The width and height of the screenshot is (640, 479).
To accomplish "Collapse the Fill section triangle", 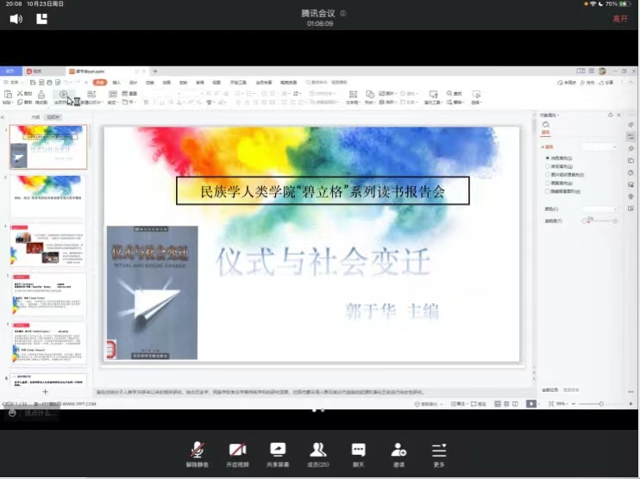I will (543, 147).
